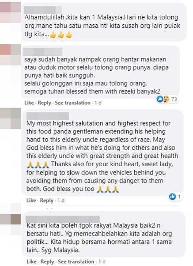193x266 pixels.
Task: Reply to the 'saya sudah banyak nampak' comment
Action: (x=45, y=103)
